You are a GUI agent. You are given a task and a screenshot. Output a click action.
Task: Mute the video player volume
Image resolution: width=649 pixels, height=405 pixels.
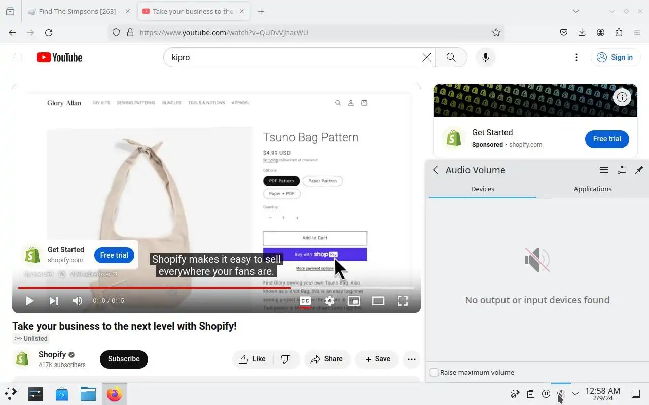click(x=77, y=301)
